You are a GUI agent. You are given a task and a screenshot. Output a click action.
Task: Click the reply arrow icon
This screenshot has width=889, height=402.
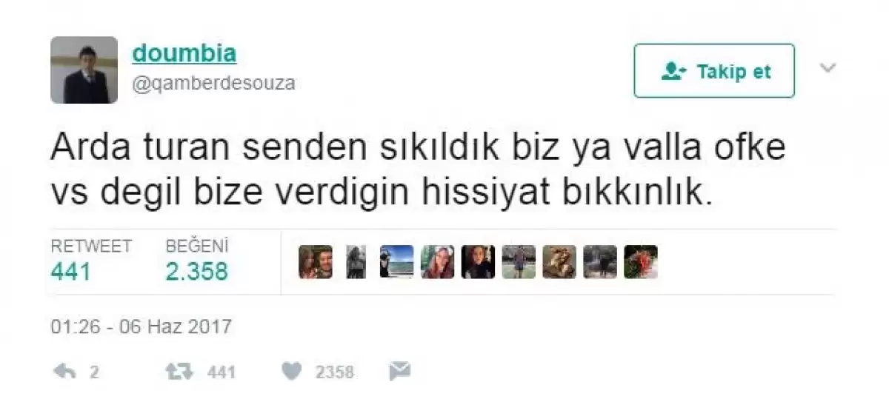point(65,371)
